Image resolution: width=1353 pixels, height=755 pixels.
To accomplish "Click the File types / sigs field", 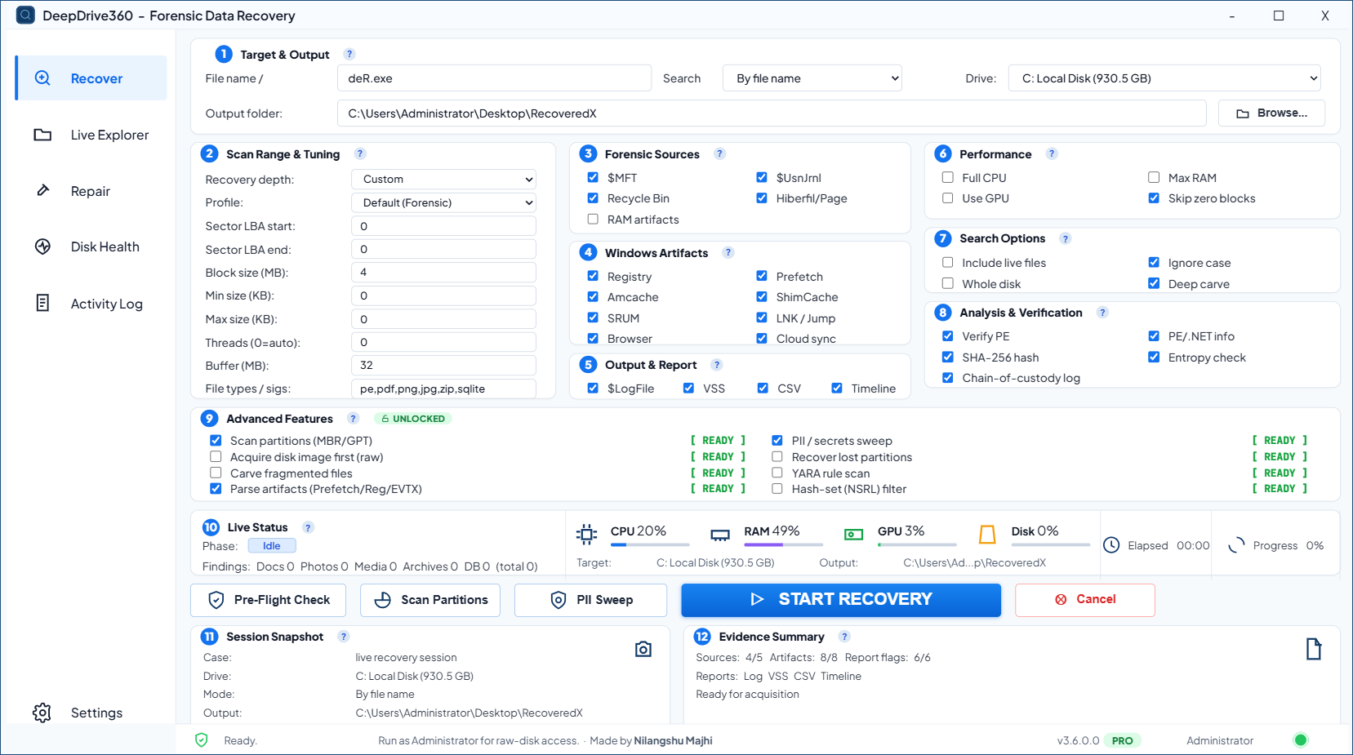I will click(x=444, y=389).
